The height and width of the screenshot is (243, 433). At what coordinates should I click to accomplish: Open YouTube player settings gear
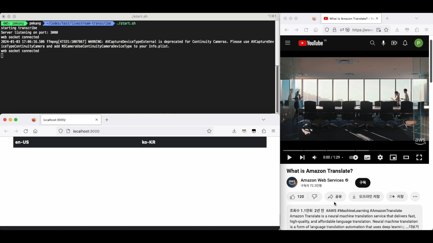pos(380,157)
